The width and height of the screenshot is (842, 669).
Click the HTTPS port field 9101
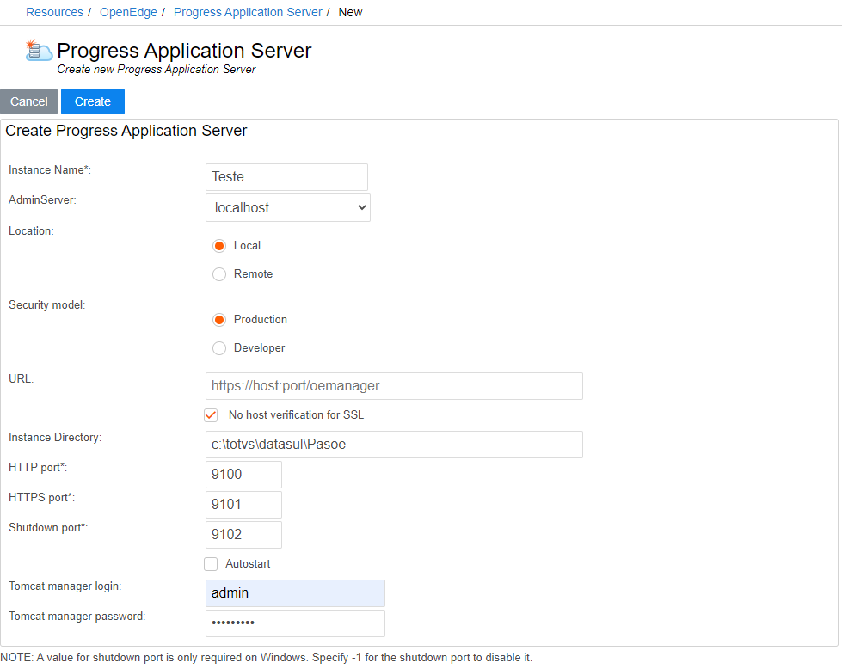(243, 505)
